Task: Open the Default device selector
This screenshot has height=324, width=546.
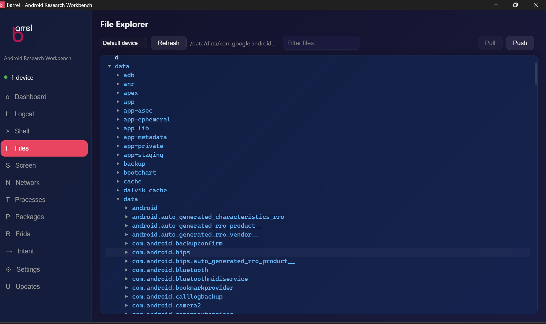Action: 124,43
